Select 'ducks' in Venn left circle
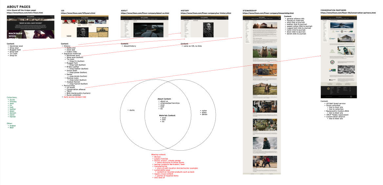 coord(132,110)
